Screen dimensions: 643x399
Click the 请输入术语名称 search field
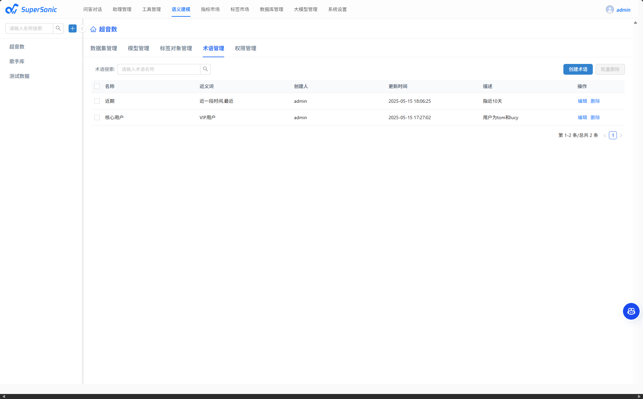tap(159, 69)
